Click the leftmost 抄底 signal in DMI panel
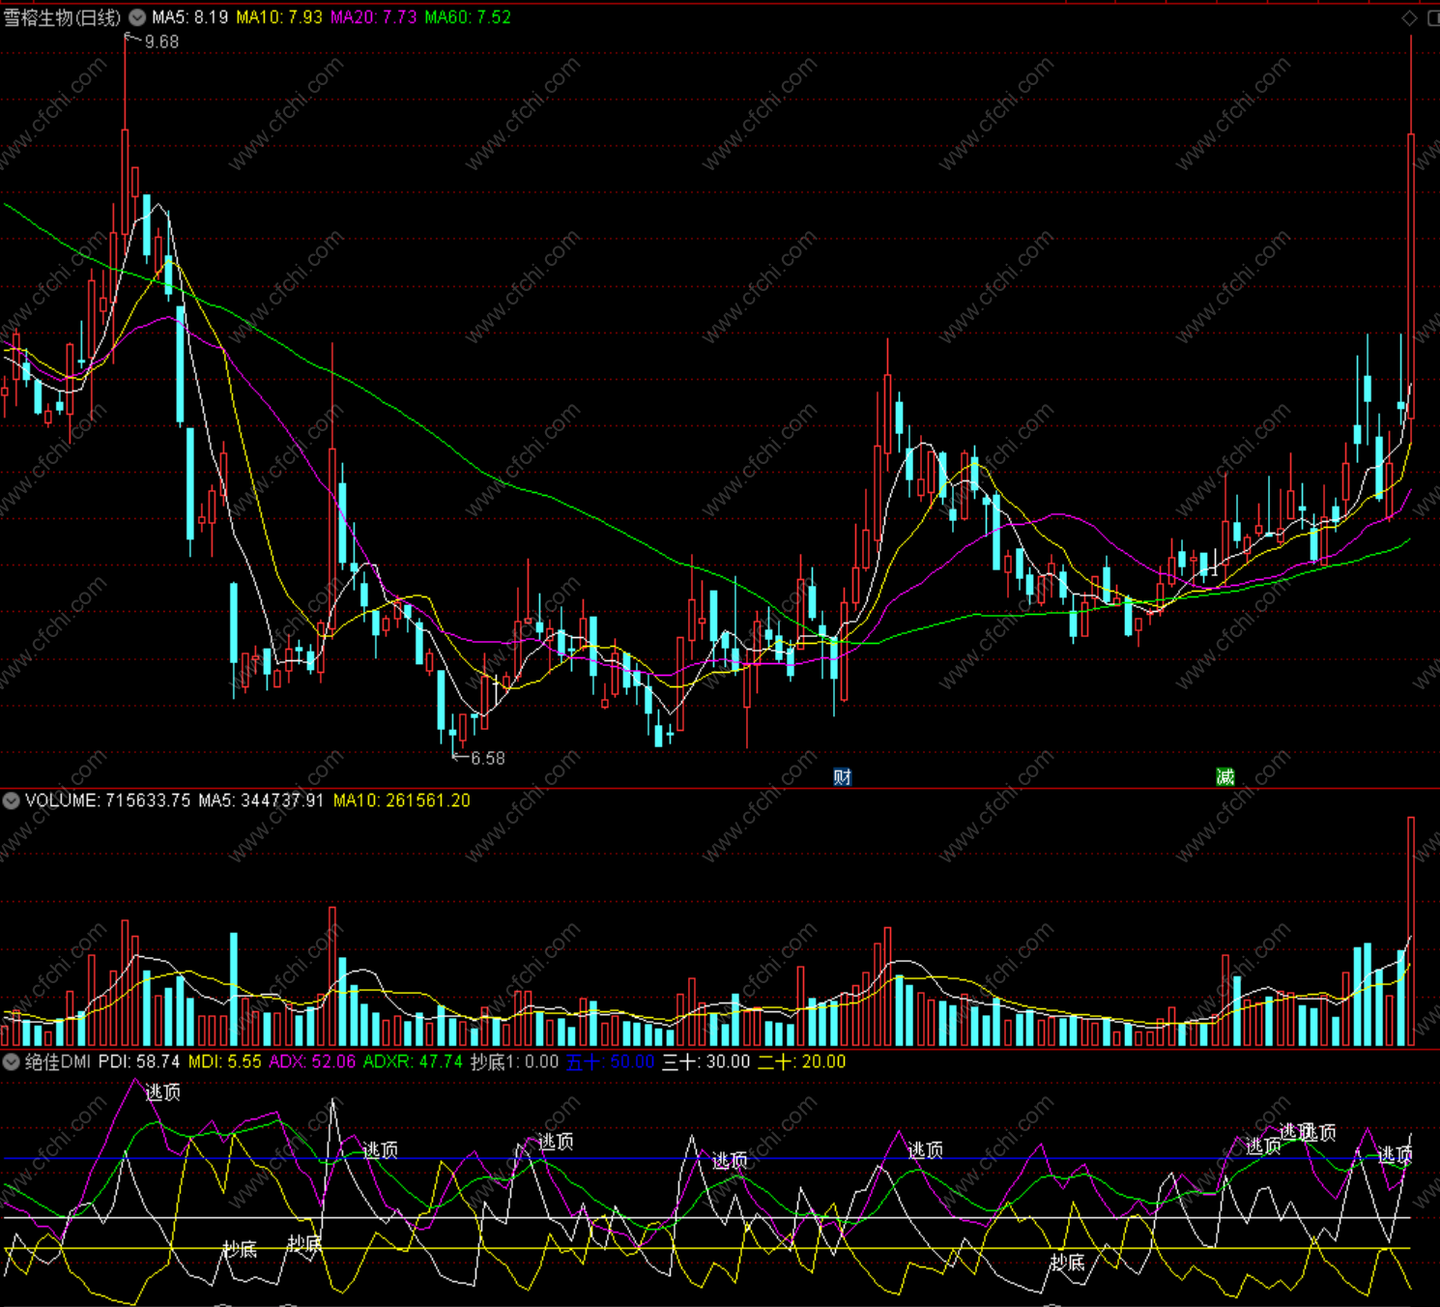This screenshot has height=1307, width=1440. (240, 1249)
